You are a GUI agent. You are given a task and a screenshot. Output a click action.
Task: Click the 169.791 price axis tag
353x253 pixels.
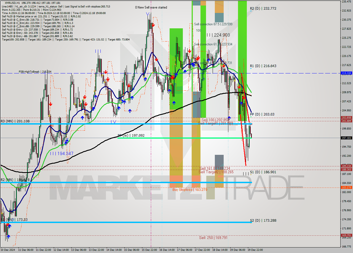pyautogui.click(x=346, y=235)
